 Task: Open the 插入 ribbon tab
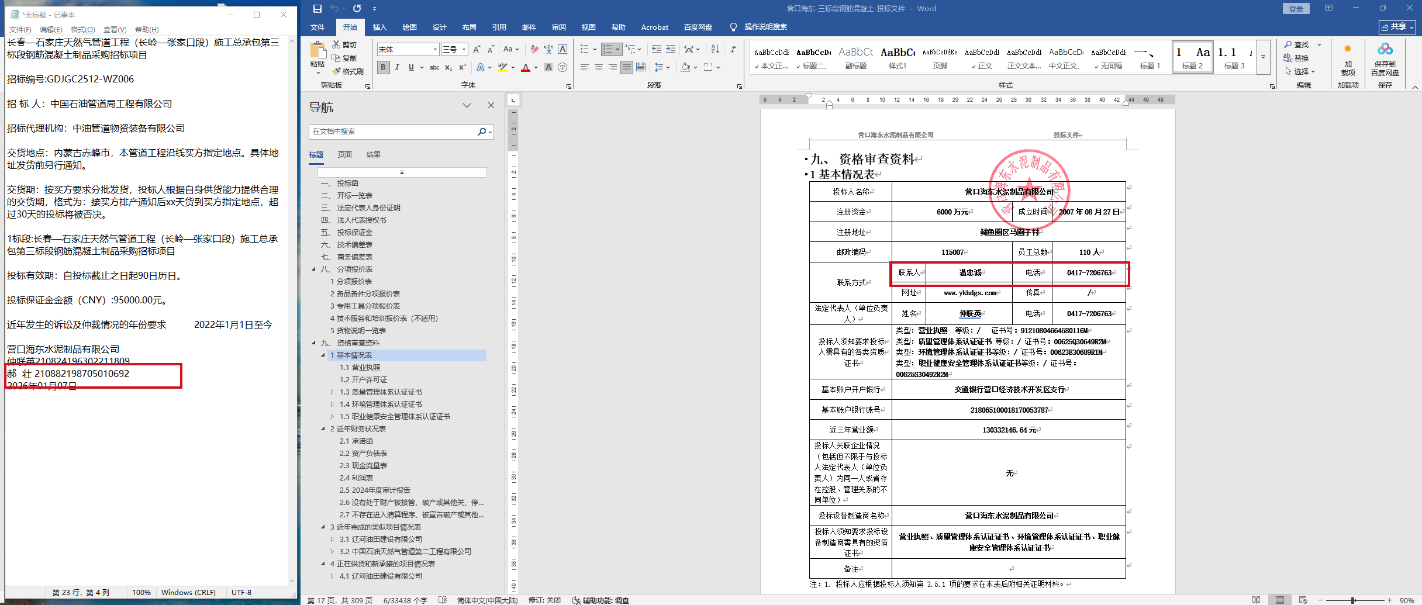pyautogui.click(x=379, y=27)
